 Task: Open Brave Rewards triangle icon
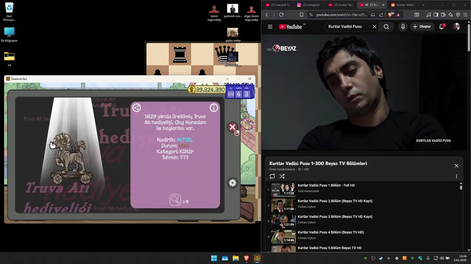click(398, 15)
